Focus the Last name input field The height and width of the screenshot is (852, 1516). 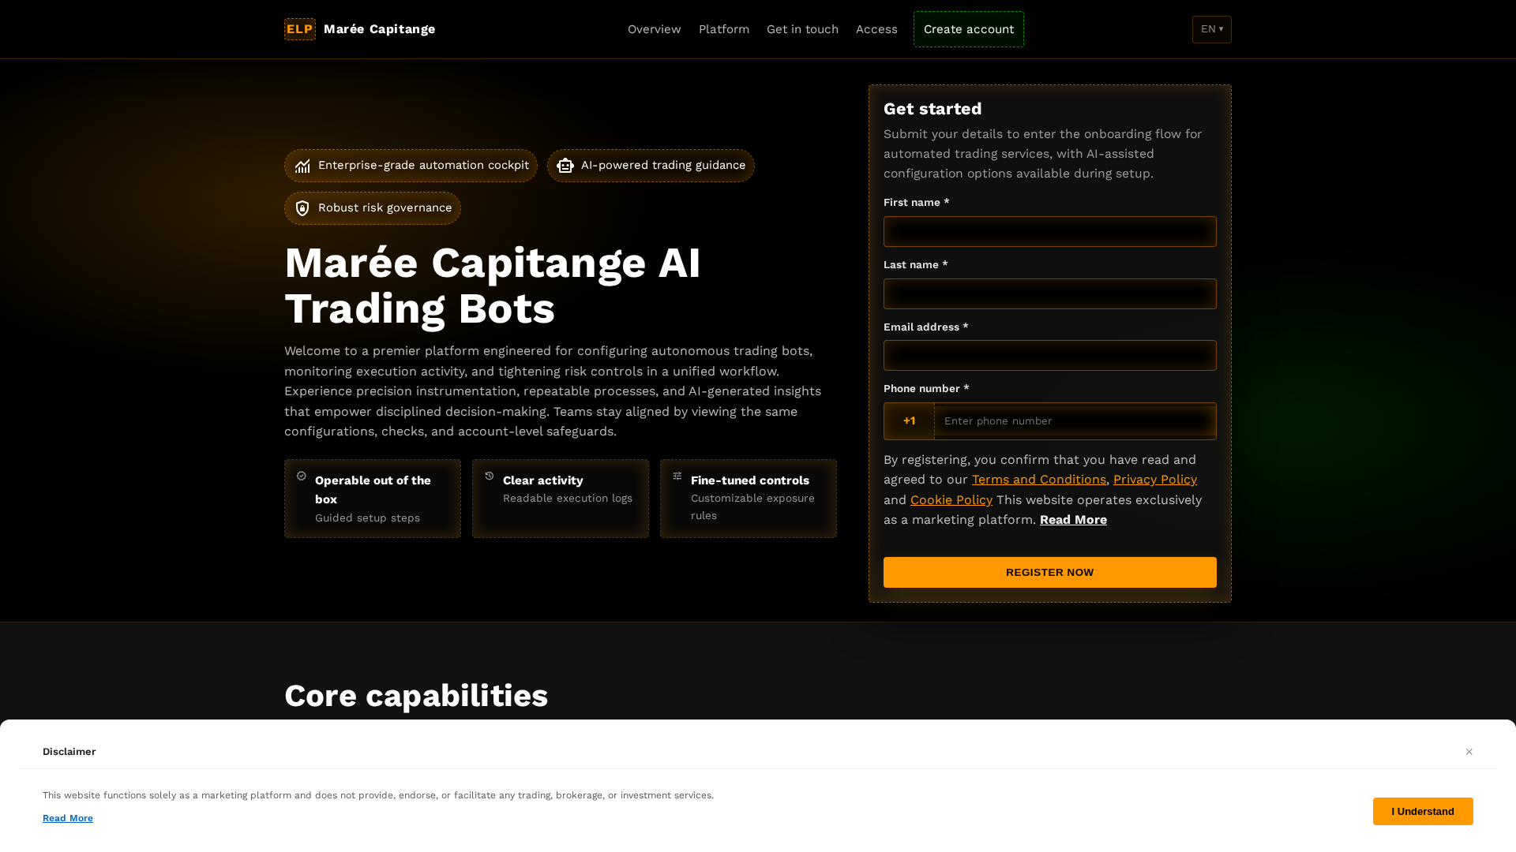tap(1050, 294)
